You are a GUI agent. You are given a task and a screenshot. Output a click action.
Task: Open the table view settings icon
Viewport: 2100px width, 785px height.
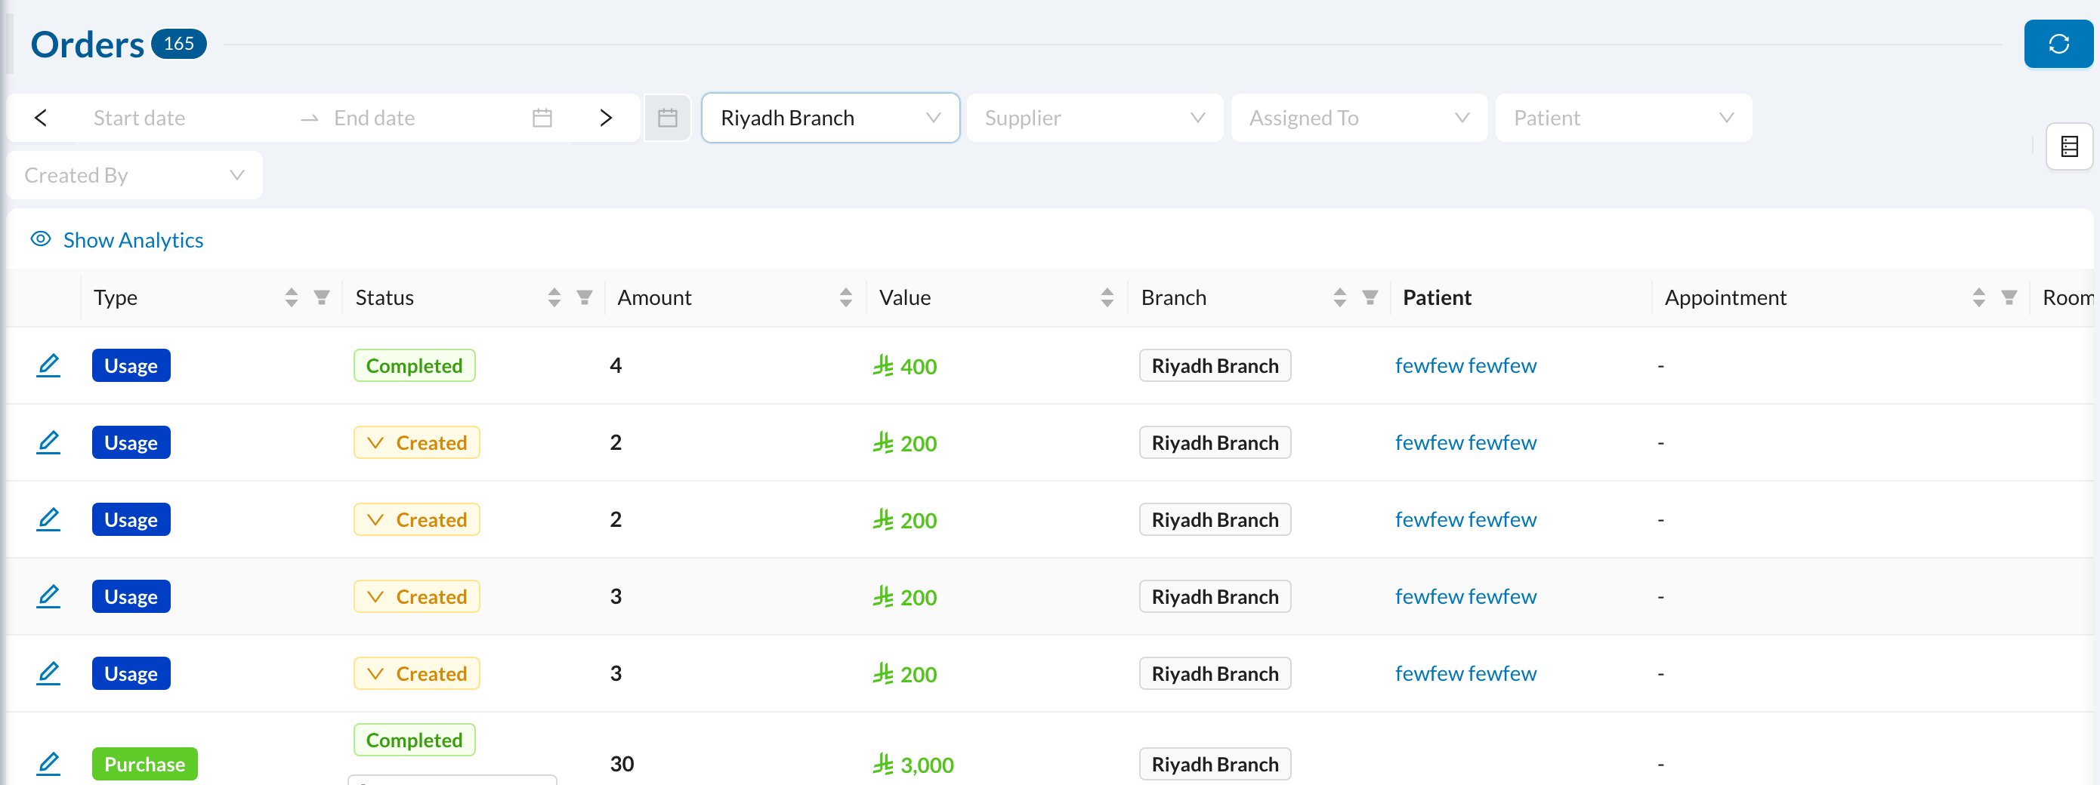[2069, 146]
